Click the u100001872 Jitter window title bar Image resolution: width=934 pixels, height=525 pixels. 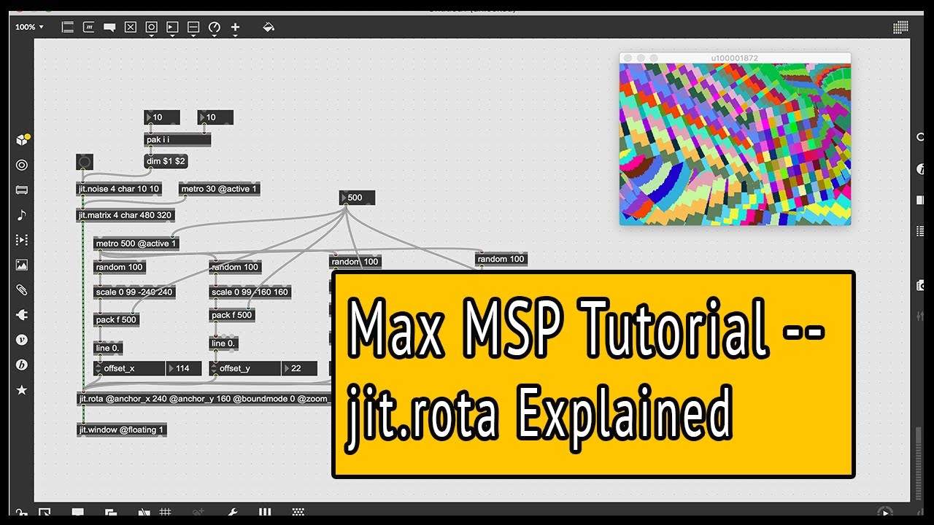click(x=735, y=58)
